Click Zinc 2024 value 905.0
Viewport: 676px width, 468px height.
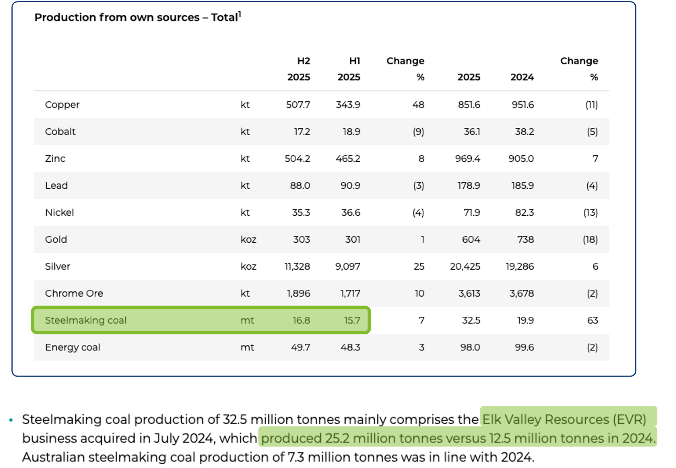(521, 159)
